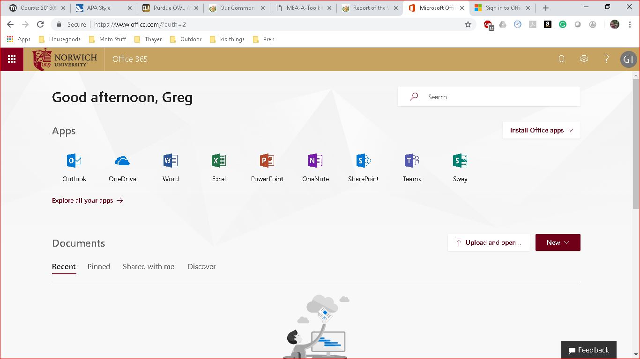The image size is (640, 359).
Task: Switch to the Purdue OWL browser tab
Action: (170, 8)
